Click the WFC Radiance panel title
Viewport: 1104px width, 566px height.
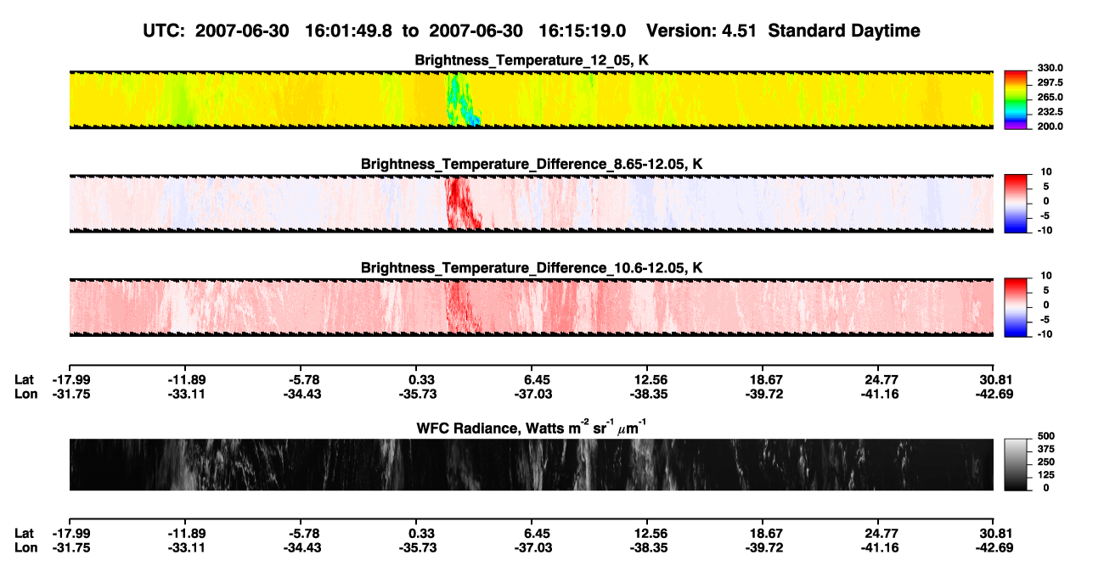[532, 427]
